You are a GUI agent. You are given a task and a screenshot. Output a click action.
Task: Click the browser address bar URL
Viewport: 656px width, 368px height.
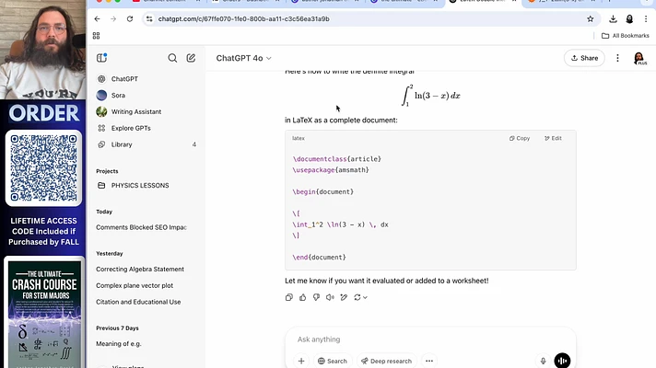[x=243, y=18]
